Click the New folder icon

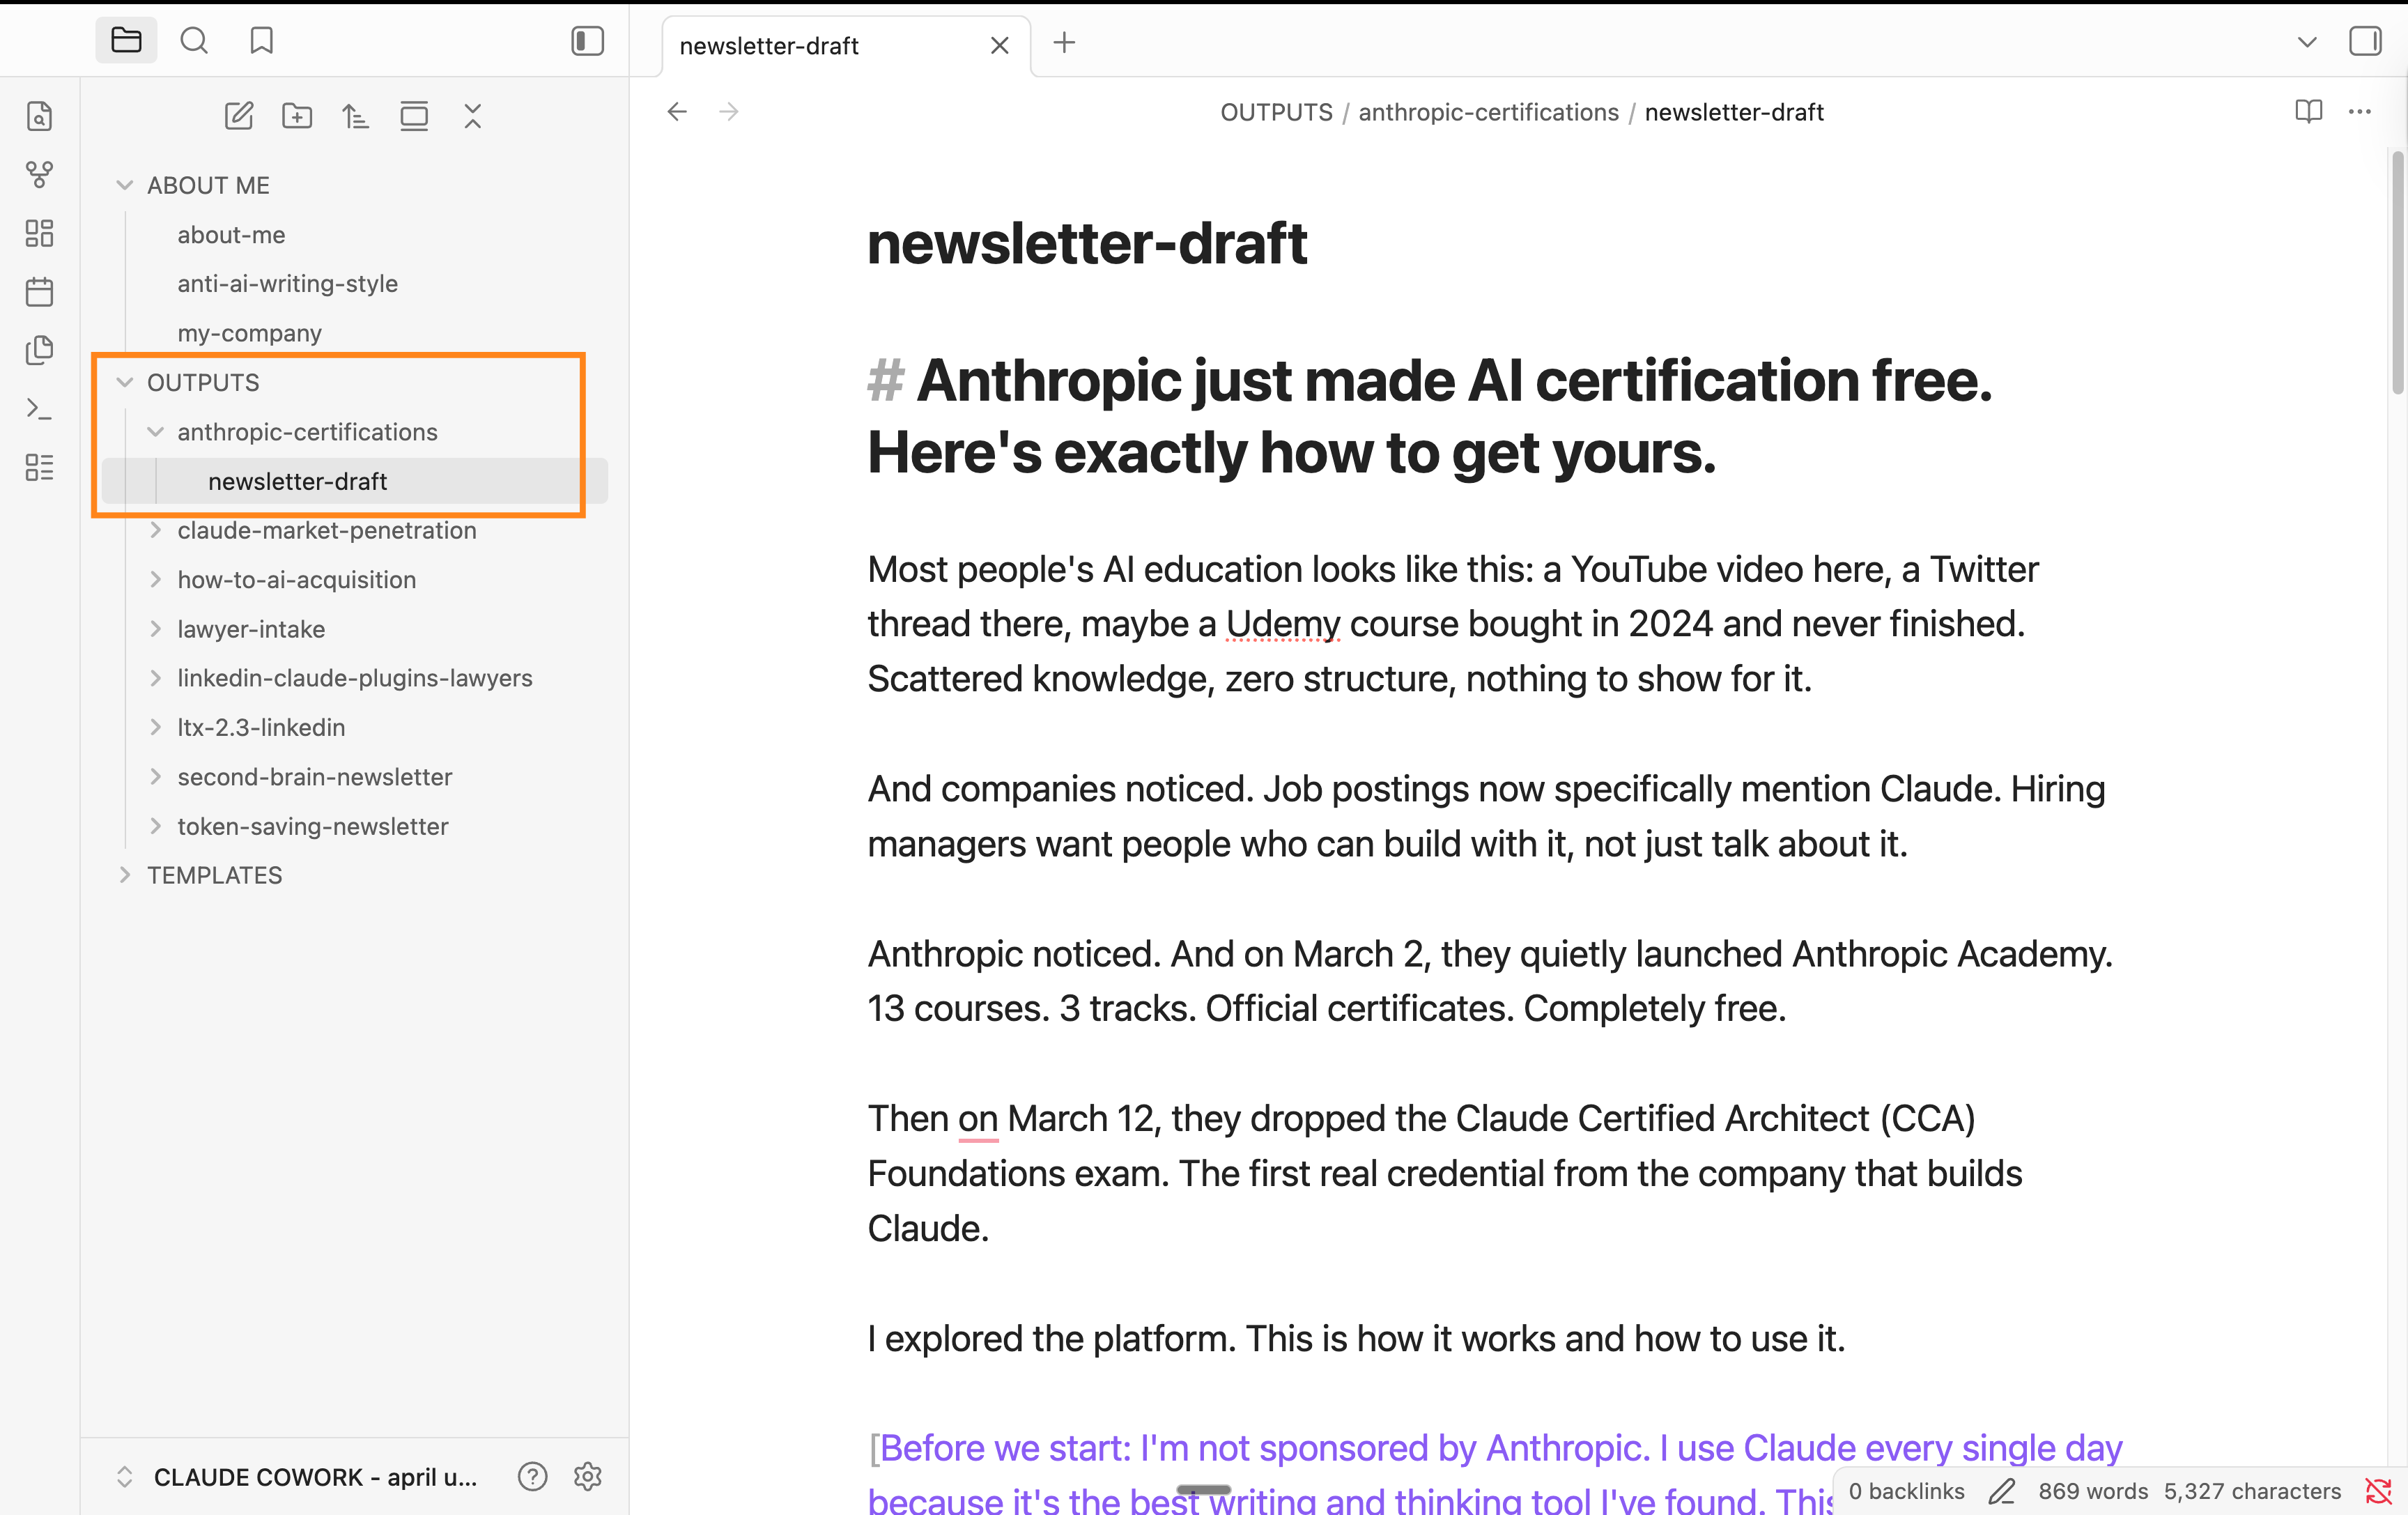click(297, 116)
